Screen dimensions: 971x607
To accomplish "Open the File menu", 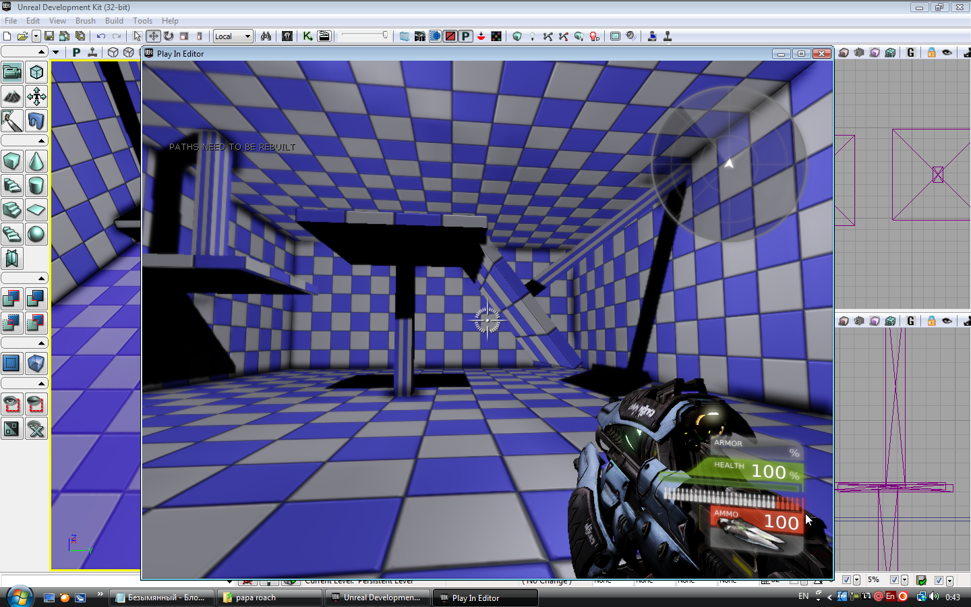I will (x=11, y=21).
